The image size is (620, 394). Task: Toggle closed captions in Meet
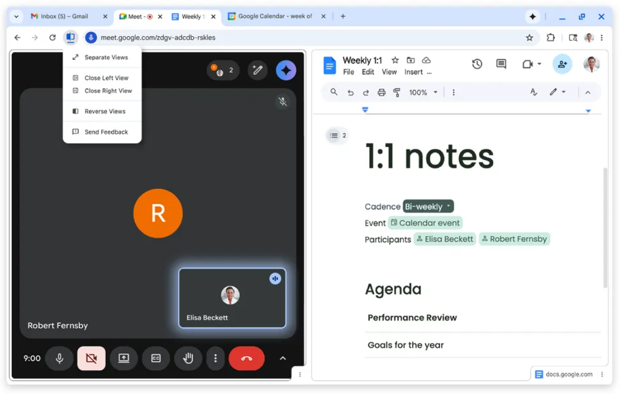[x=156, y=358]
